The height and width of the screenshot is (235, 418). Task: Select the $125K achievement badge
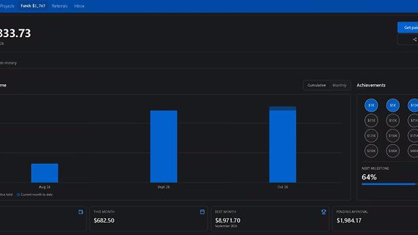[x=371, y=136]
